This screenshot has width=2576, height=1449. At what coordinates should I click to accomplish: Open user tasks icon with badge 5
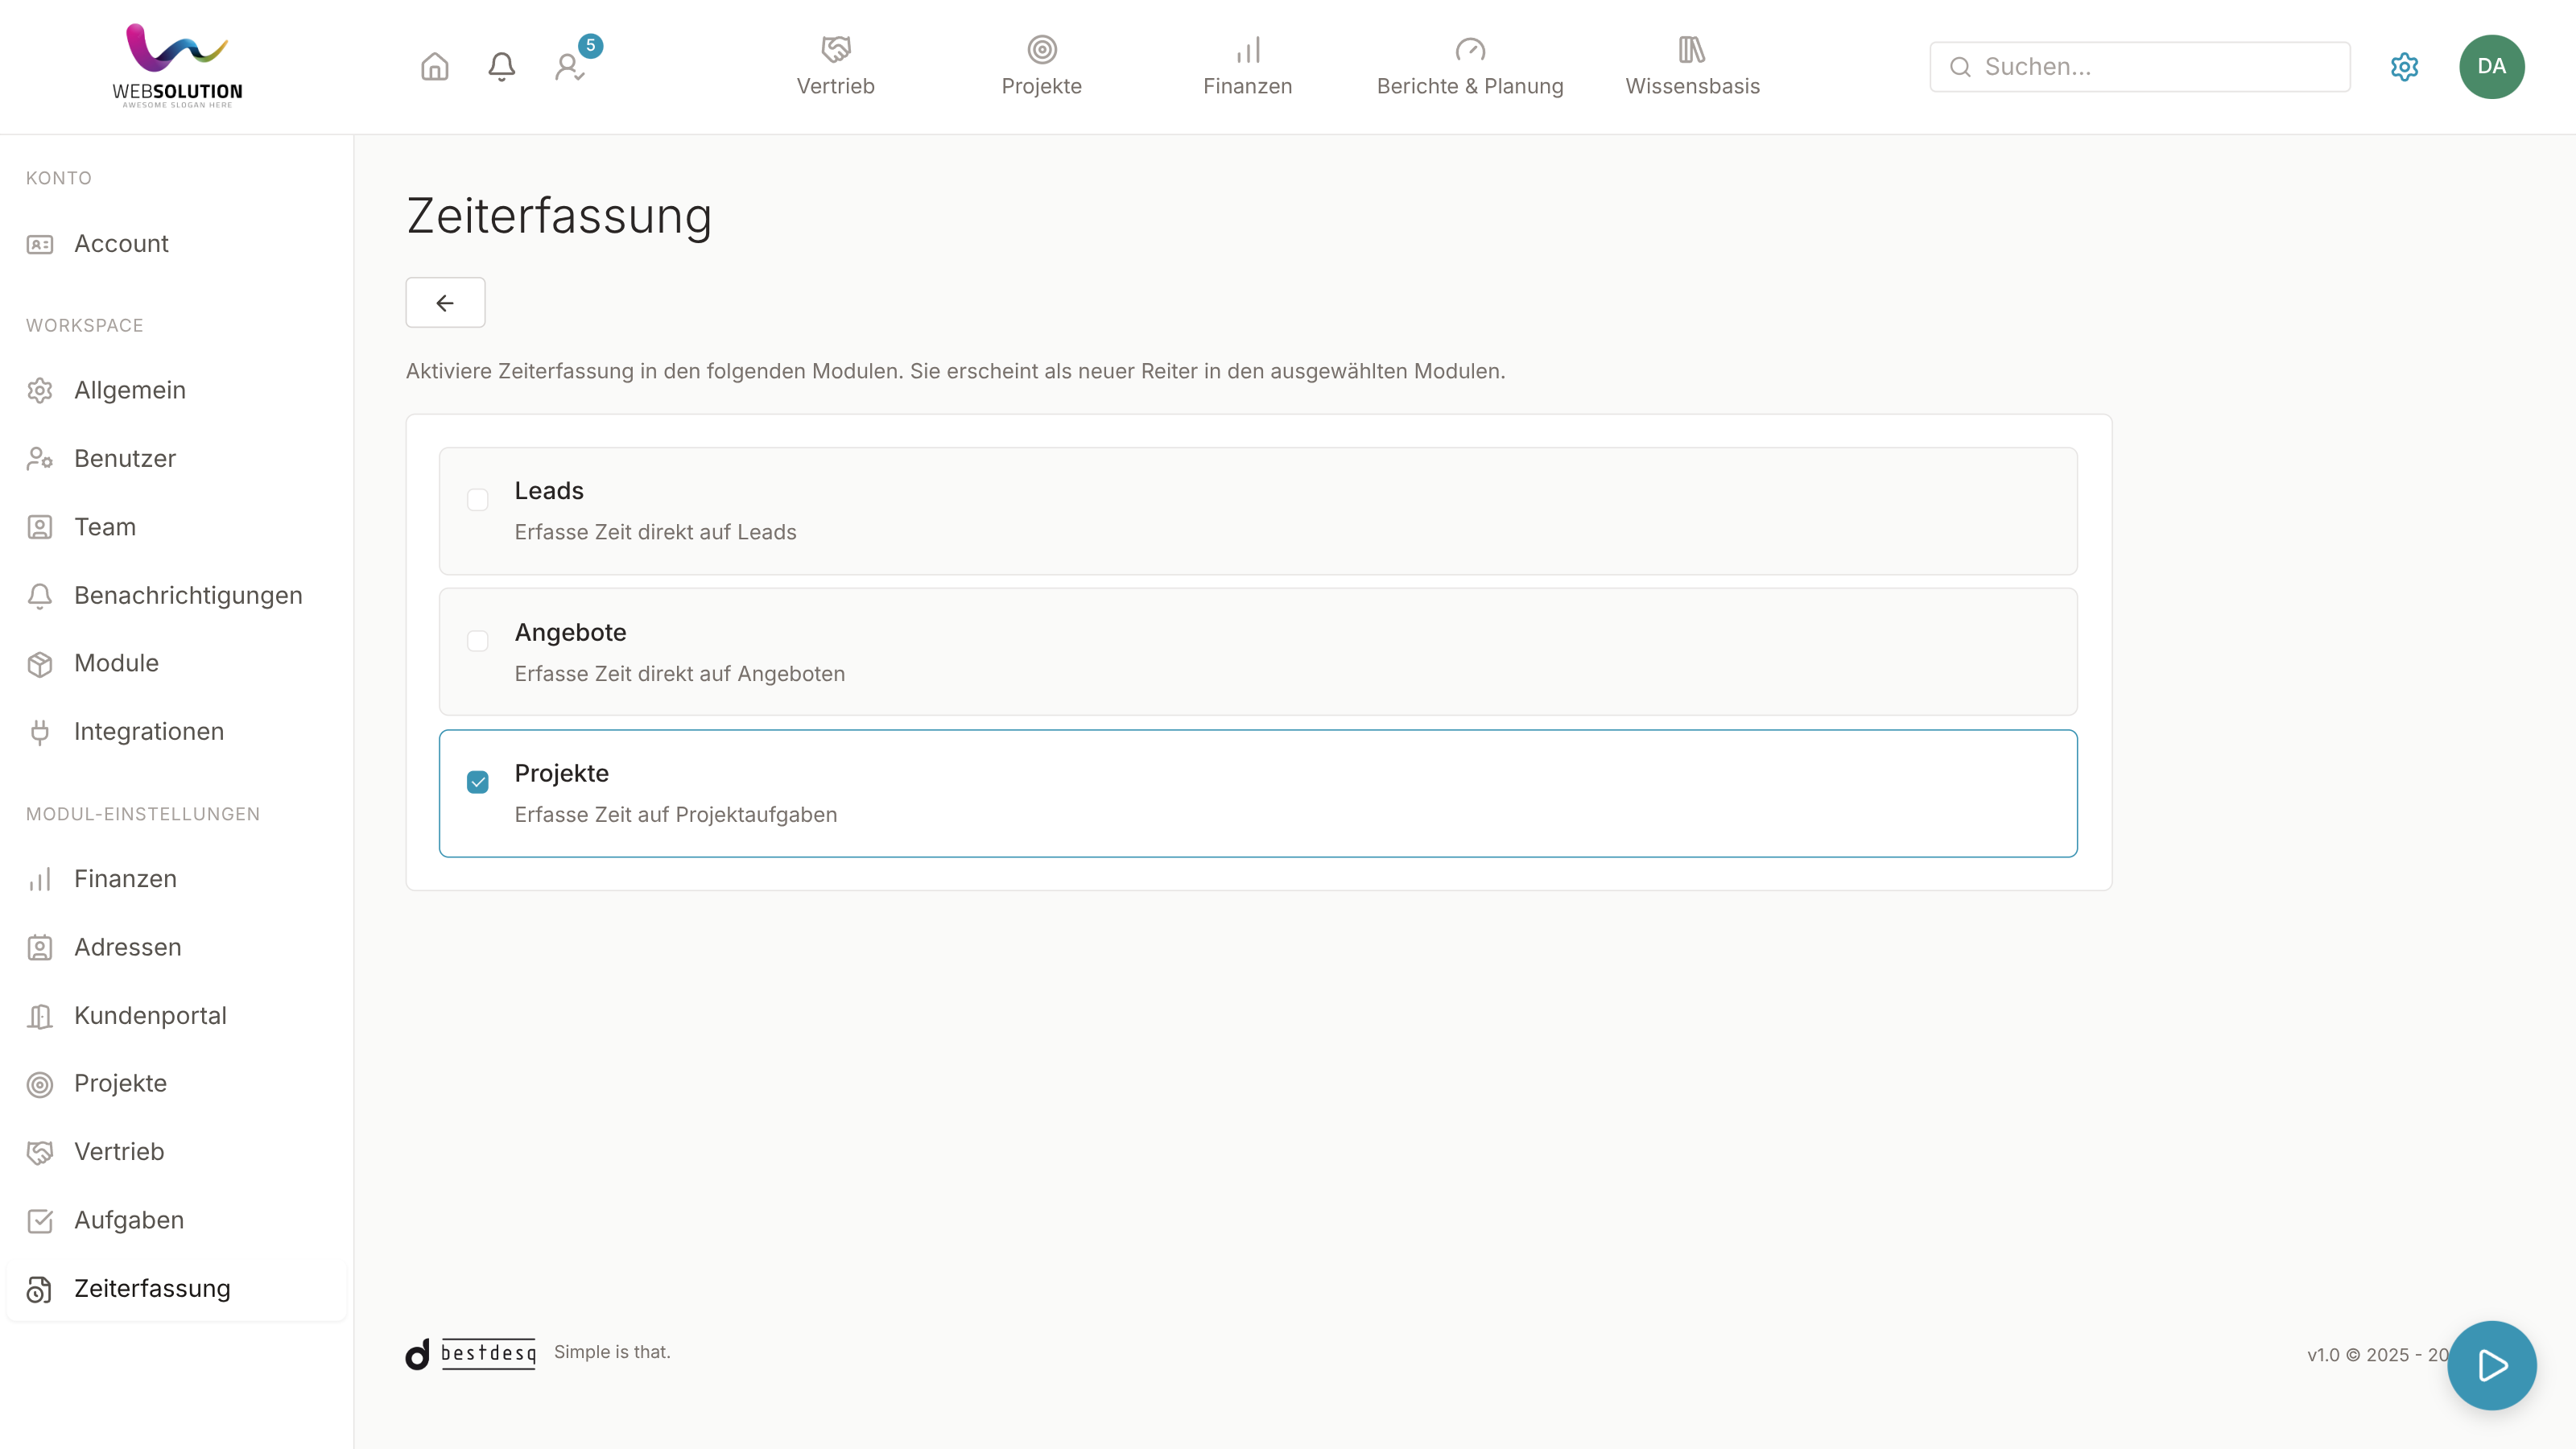571,67
